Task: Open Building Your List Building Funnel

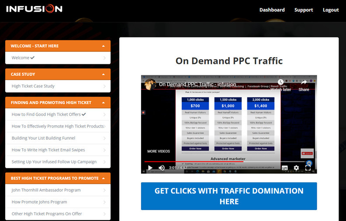Action: 58,138
